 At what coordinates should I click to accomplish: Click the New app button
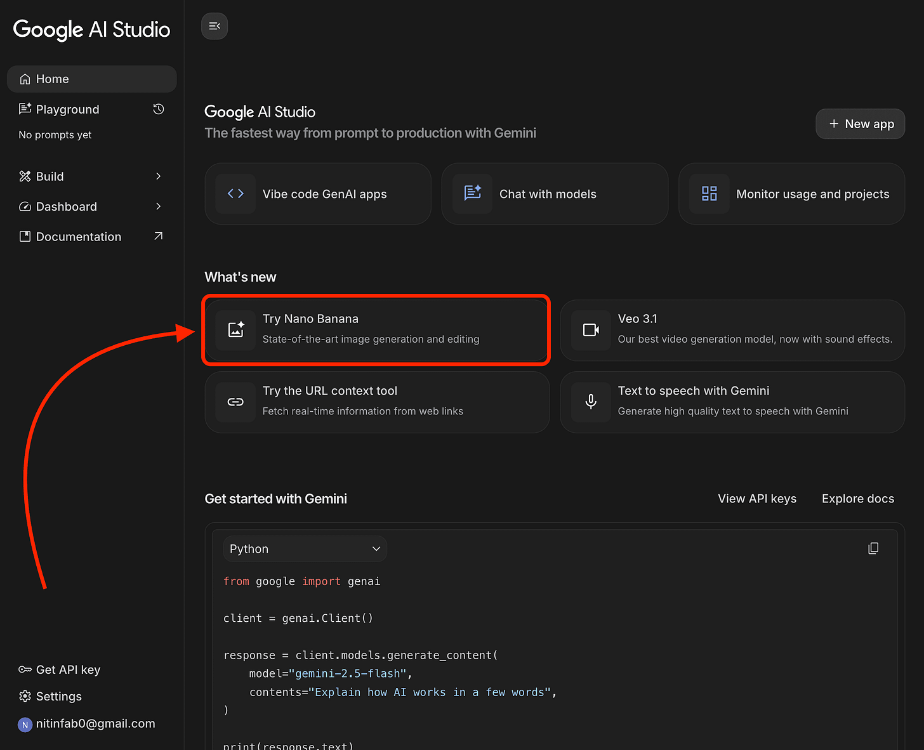860,124
